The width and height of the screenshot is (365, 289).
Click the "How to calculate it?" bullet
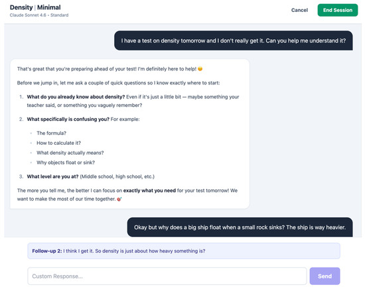tap(58, 143)
